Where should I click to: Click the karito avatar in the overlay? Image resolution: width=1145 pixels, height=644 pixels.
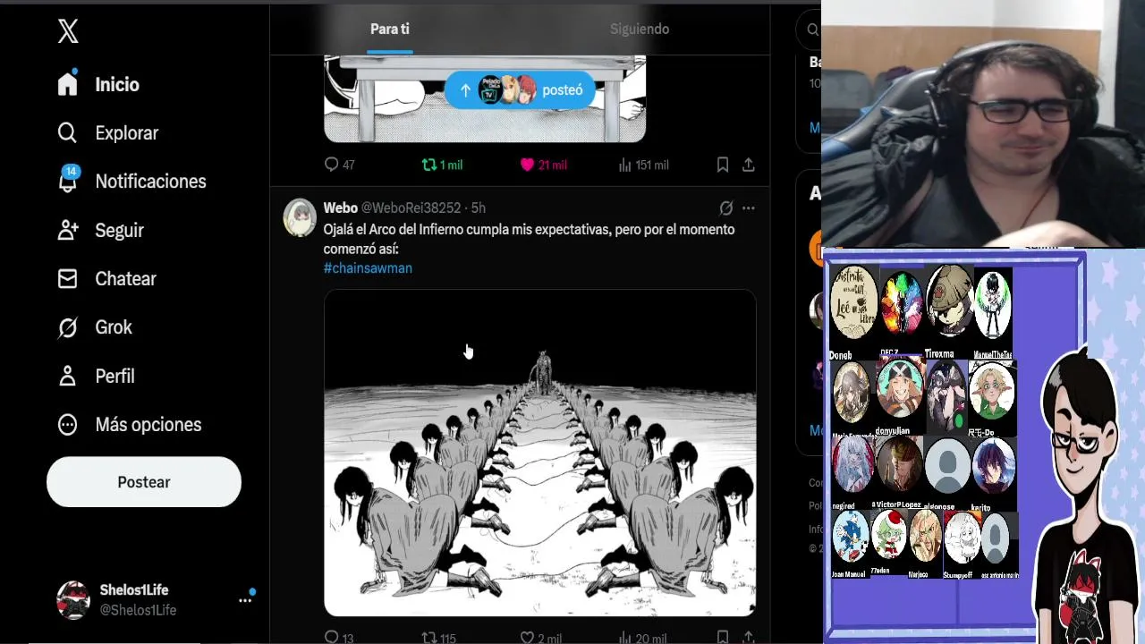993,467
